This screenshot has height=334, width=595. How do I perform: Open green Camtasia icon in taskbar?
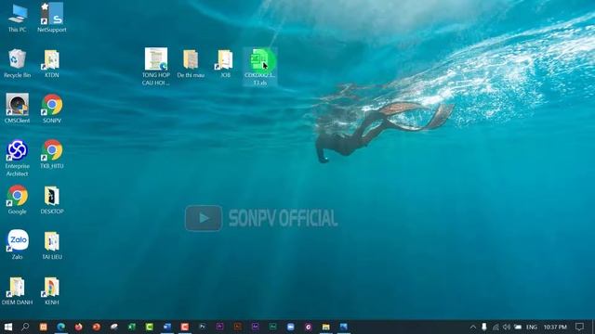click(x=150, y=327)
